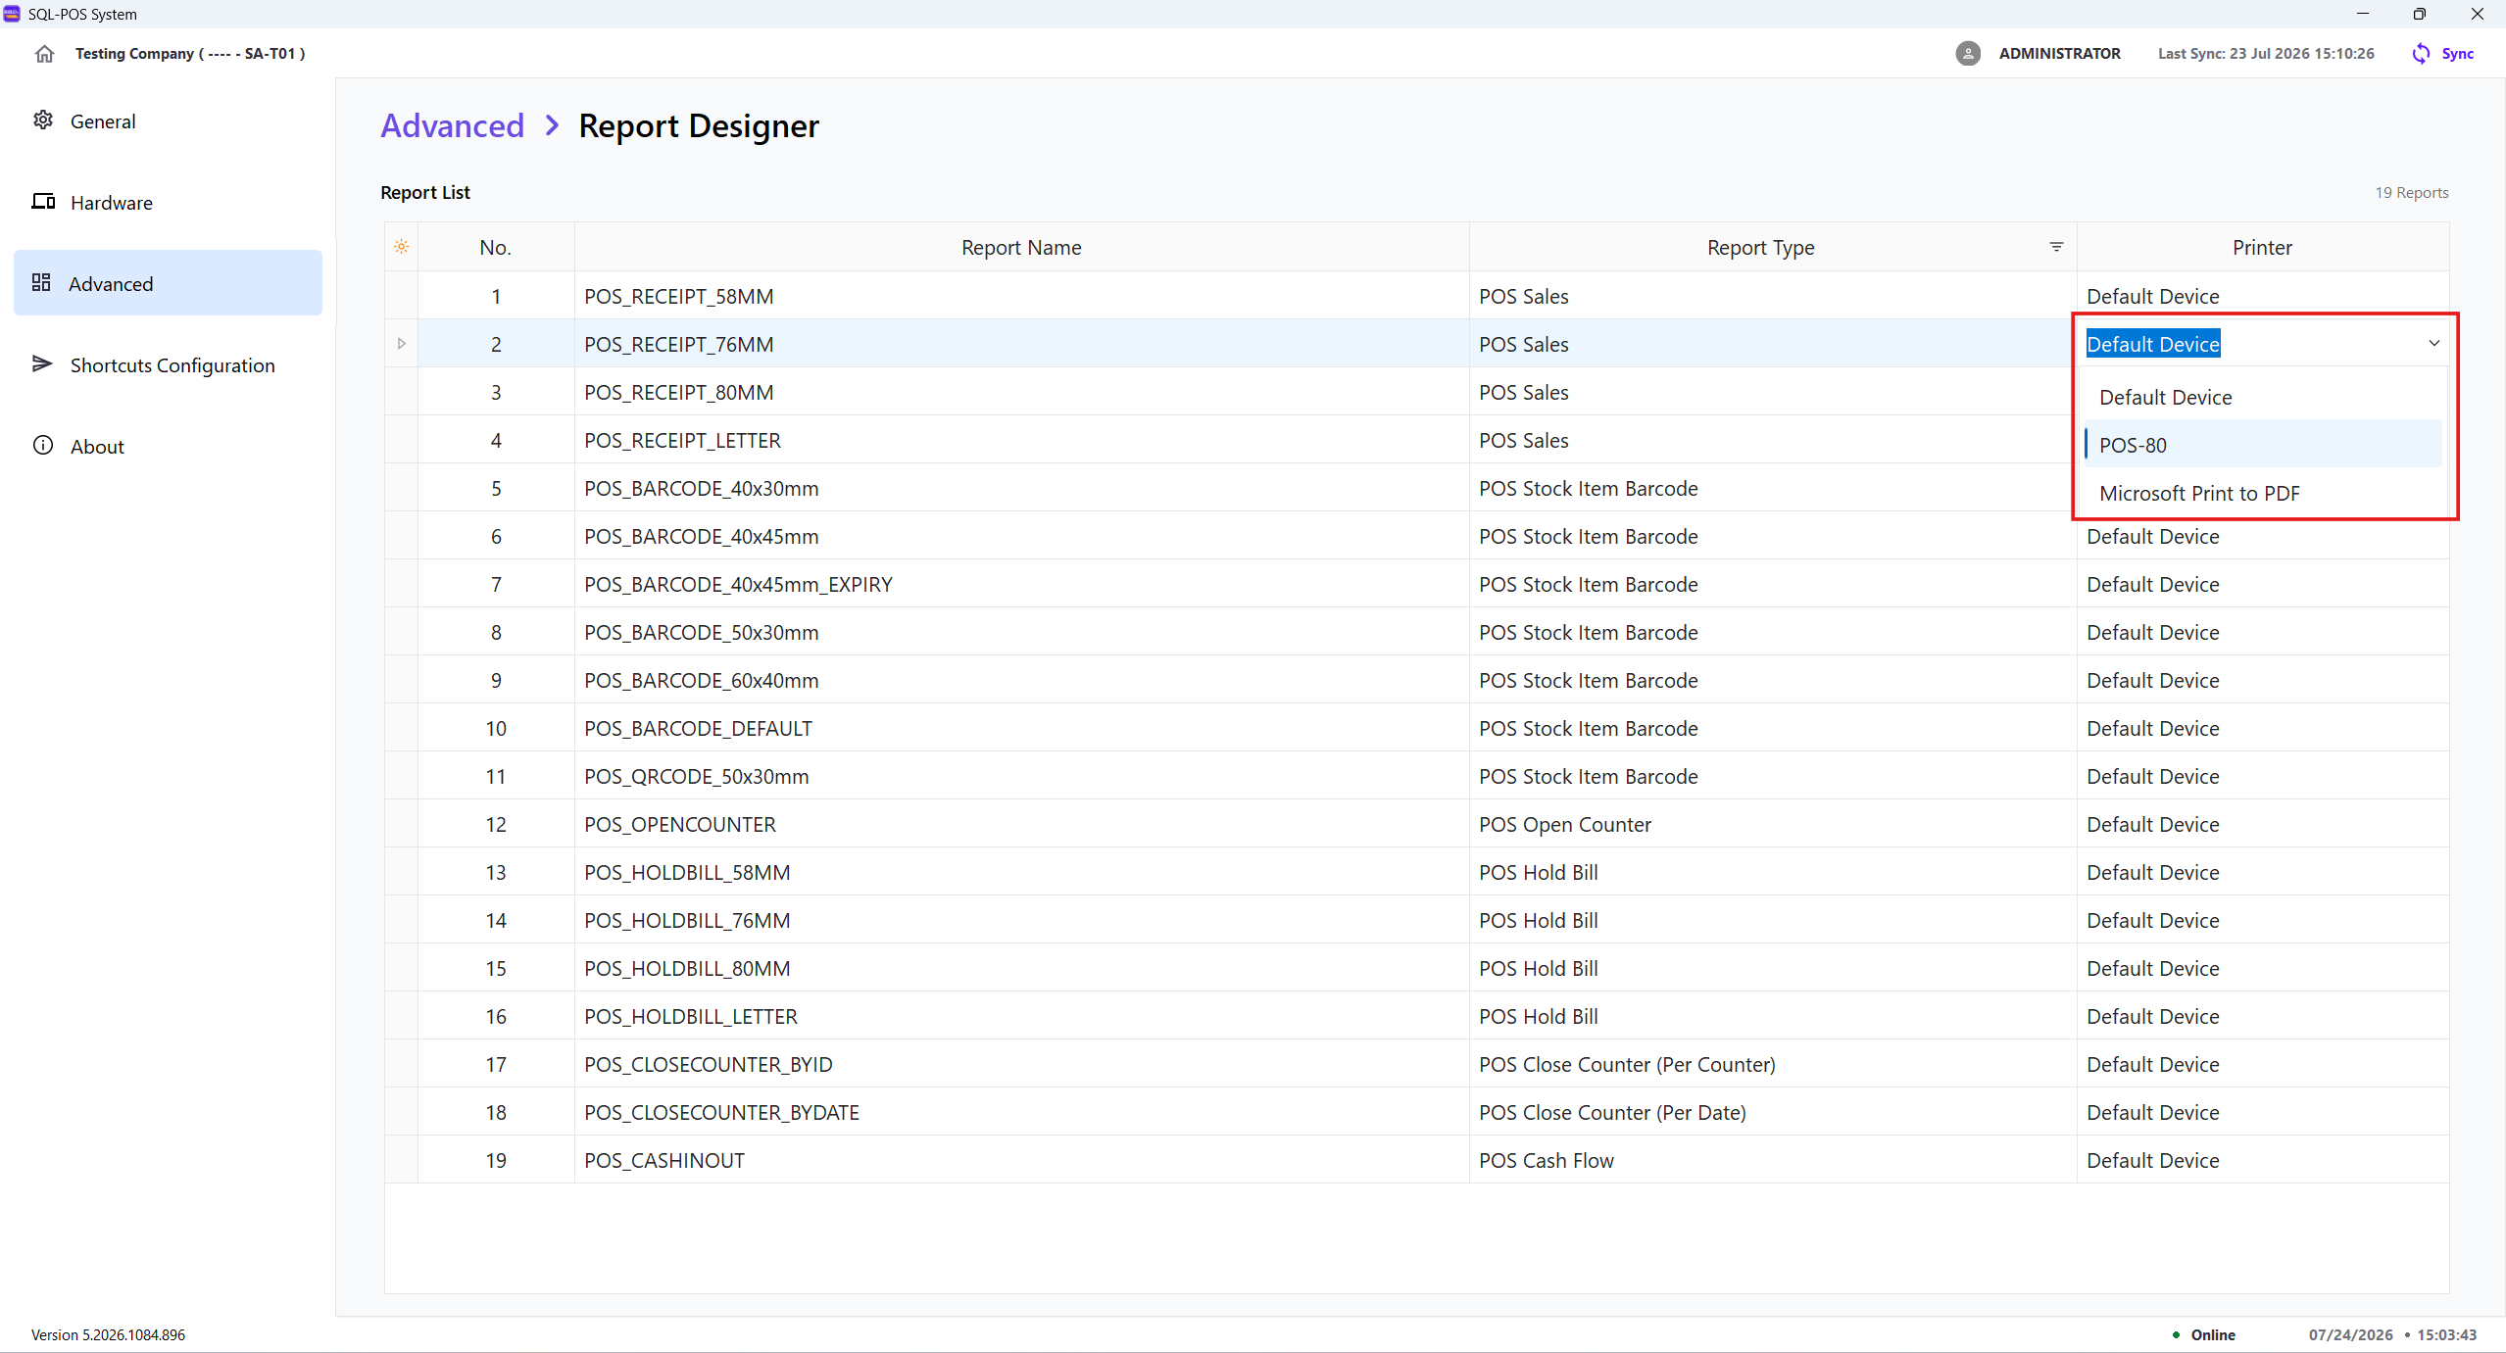Image resolution: width=2506 pixels, height=1353 pixels.
Task: Click row number 6 cell
Action: coord(495,536)
